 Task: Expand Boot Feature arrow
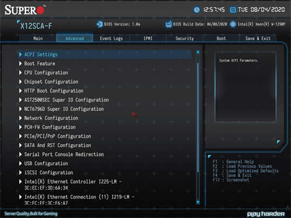pos(20,63)
